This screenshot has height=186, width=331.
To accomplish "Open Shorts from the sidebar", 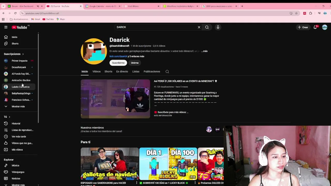I will pyautogui.click(x=19, y=44).
